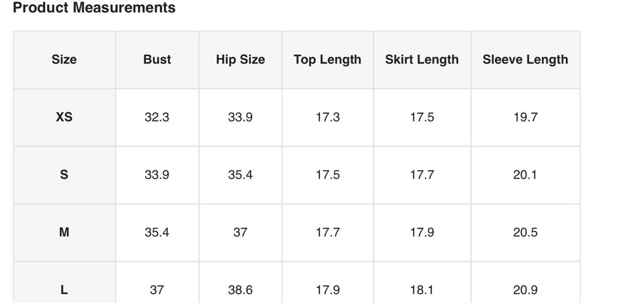Viewport: 639px width, 303px height.
Task: Click the Hip Size column header
Action: [240, 59]
